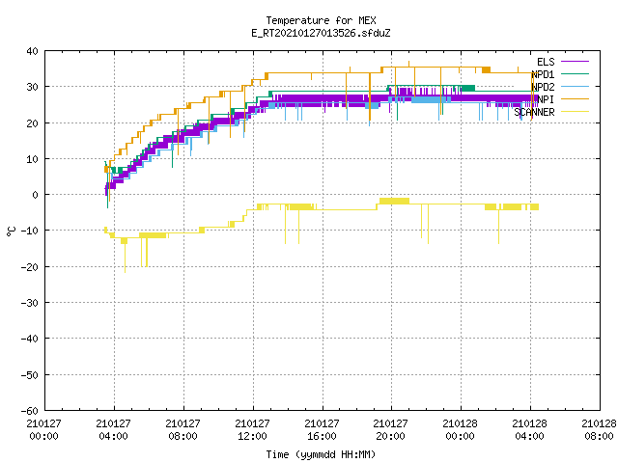Image resolution: width=618 pixels, height=463 pixels.
Task: Click the orange NPI legend line sample
Action: (x=575, y=98)
